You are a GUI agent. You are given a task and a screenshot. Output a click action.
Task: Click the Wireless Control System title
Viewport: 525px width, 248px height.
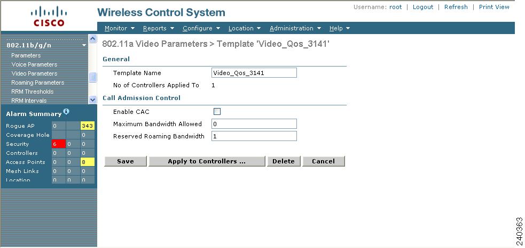[x=161, y=13]
